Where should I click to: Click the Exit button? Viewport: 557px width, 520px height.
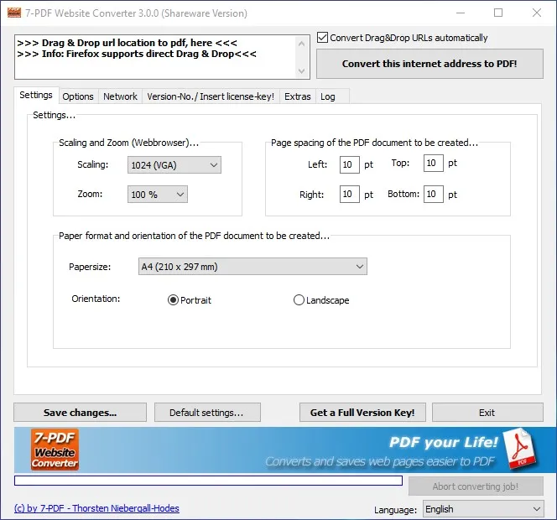pyautogui.click(x=487, y=413)
